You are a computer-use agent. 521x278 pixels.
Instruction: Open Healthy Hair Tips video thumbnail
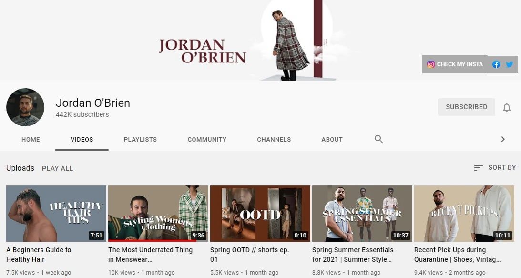tap(56, 214)
